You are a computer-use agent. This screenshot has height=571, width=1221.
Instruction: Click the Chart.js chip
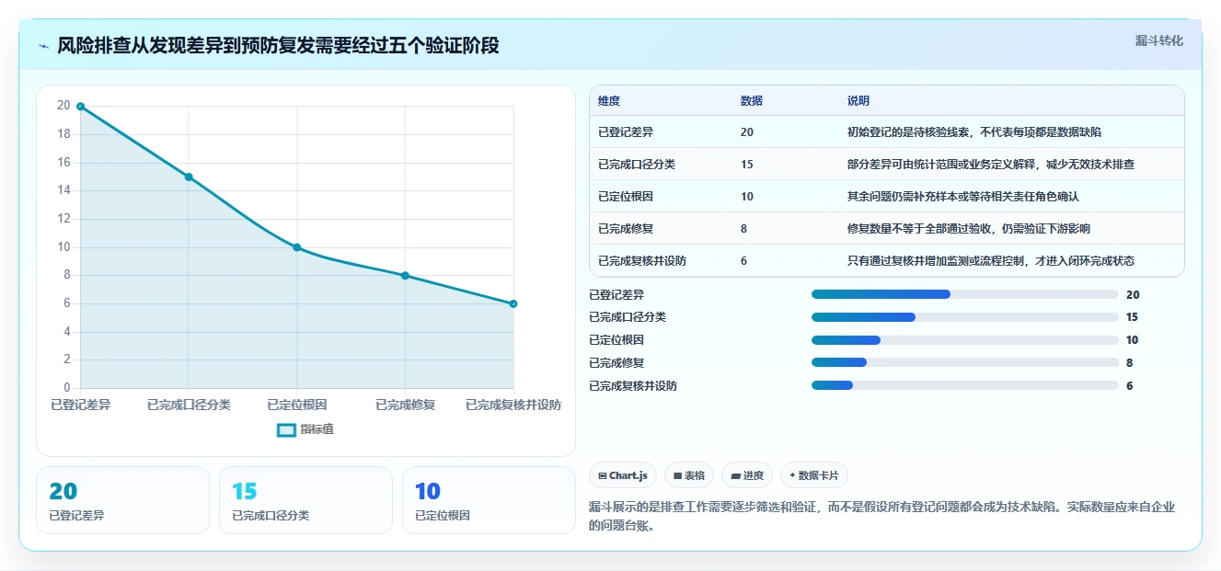(623, 475)
